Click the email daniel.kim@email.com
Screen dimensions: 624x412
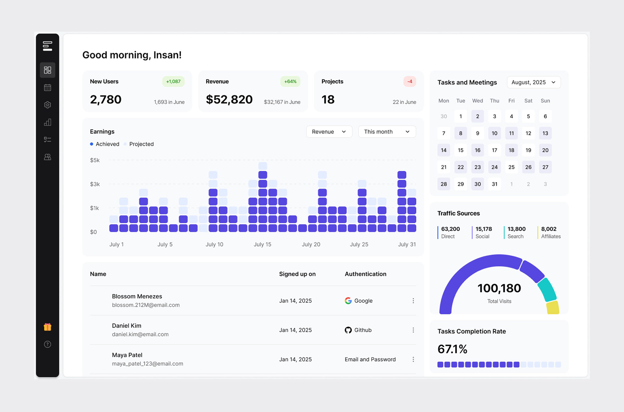tap(140, 334)
